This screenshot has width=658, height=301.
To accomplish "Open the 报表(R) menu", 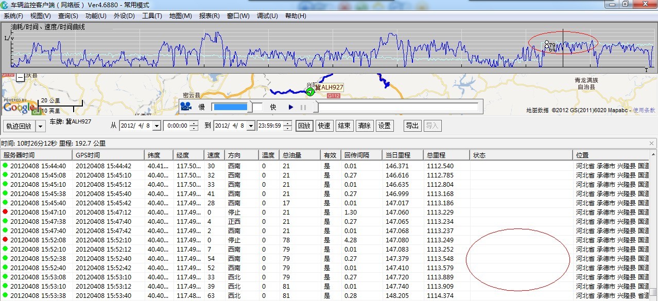I will 209,16.
